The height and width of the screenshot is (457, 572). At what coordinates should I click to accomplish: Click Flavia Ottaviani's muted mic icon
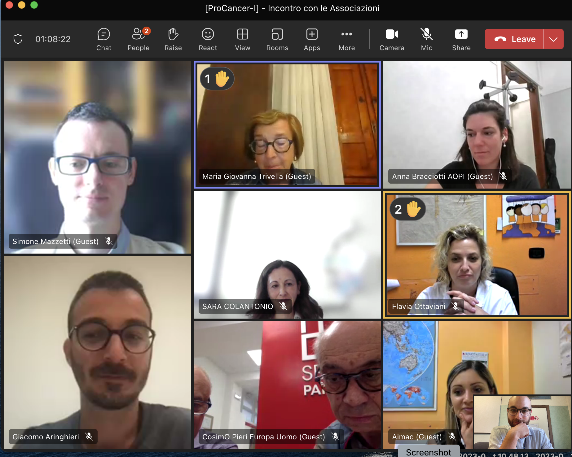[x=455, y=306]
